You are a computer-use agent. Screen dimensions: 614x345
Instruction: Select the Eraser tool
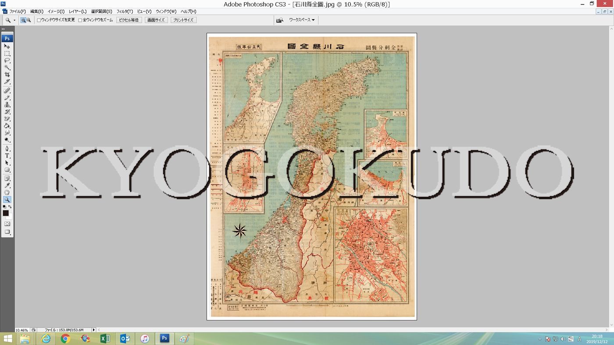pyautogui.click(x=7, y=119)
